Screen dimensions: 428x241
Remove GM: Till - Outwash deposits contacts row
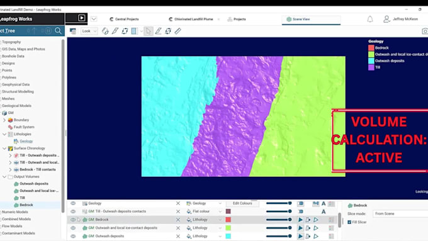click(178, 211)
